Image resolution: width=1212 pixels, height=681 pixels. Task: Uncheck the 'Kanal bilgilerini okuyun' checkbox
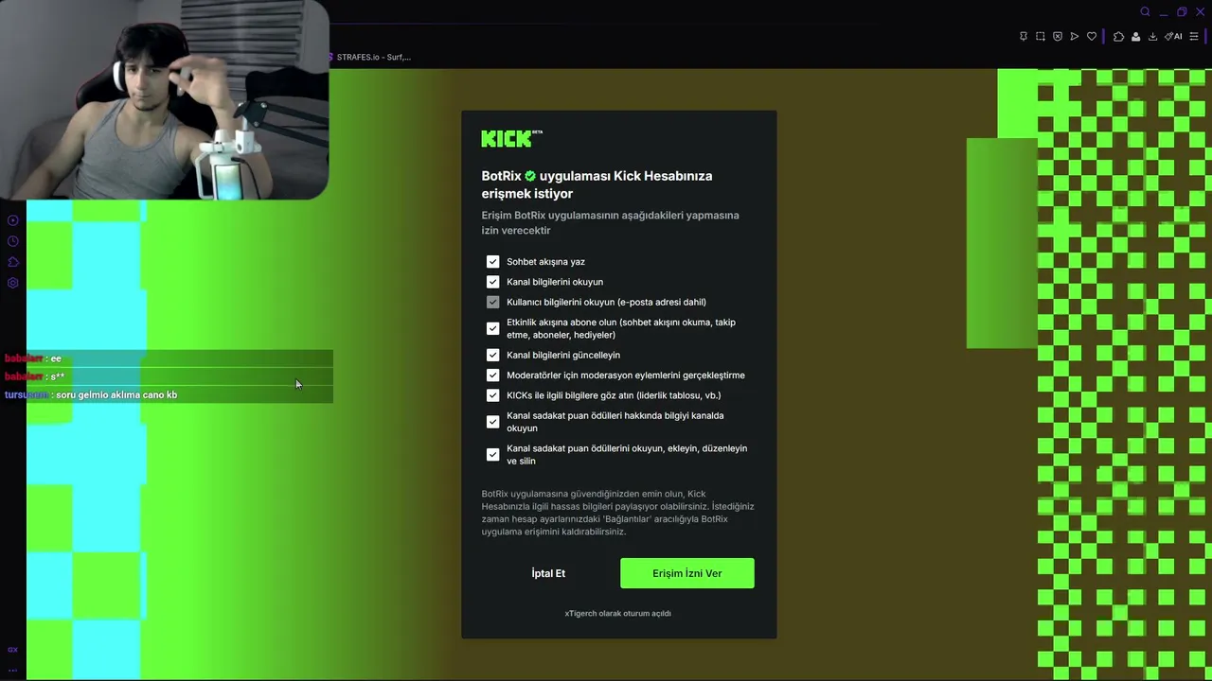(x=492, y=282)
